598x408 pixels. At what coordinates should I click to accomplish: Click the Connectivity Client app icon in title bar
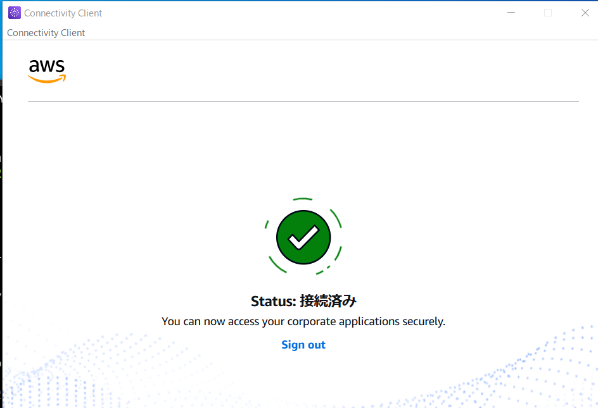click(14, 12)
